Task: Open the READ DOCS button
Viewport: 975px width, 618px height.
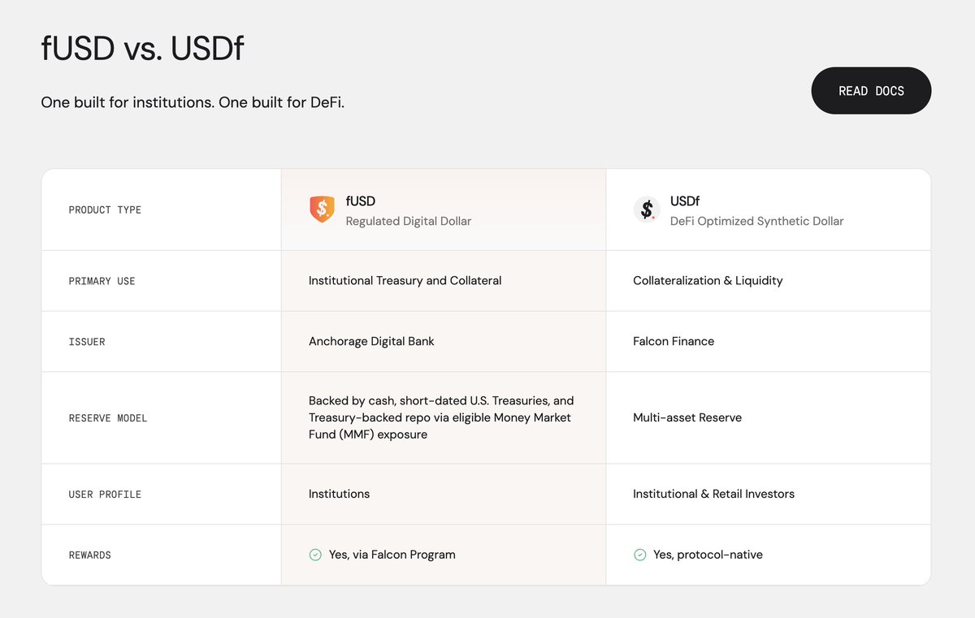Action: (871, 91)
